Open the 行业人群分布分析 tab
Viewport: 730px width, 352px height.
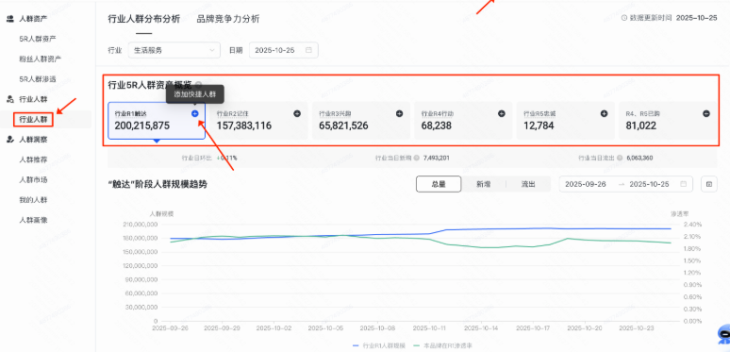pos(144,19)
